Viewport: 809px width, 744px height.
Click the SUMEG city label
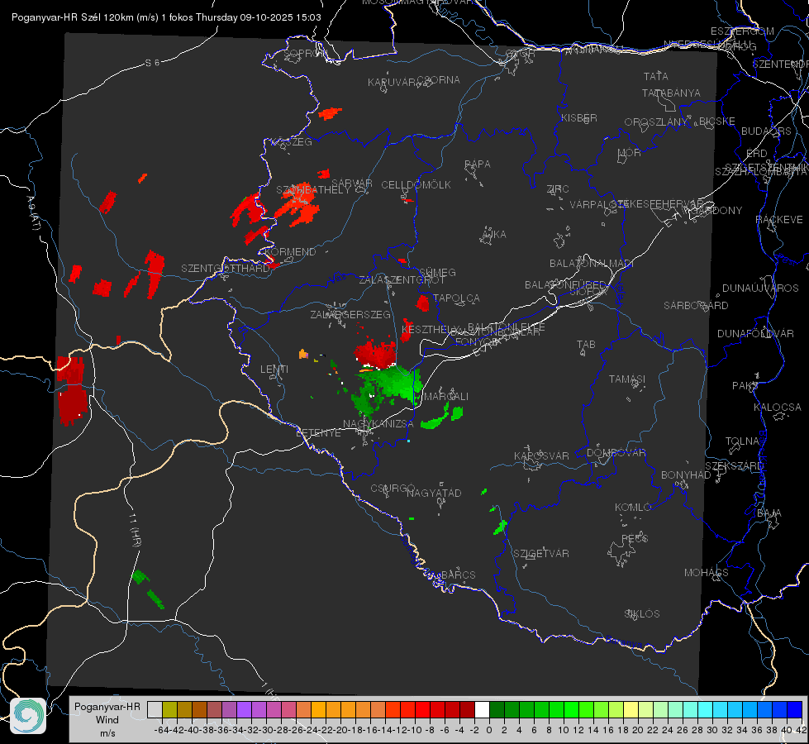click(x=437, y=273)
